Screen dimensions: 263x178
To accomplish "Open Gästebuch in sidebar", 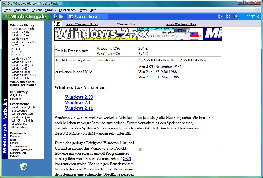I will 18,153.
